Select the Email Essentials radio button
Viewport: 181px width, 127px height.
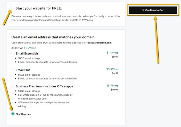(x=13, y=53)
